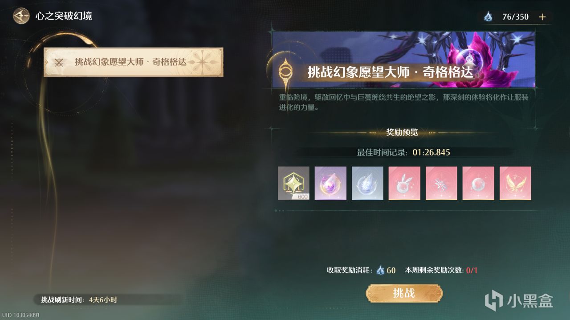Inspect the golden wings reward item
570x320 pixels.
tap(515, 183)
